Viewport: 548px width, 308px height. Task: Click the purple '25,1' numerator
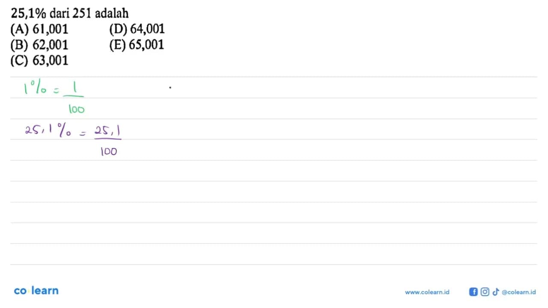[107, 130]
